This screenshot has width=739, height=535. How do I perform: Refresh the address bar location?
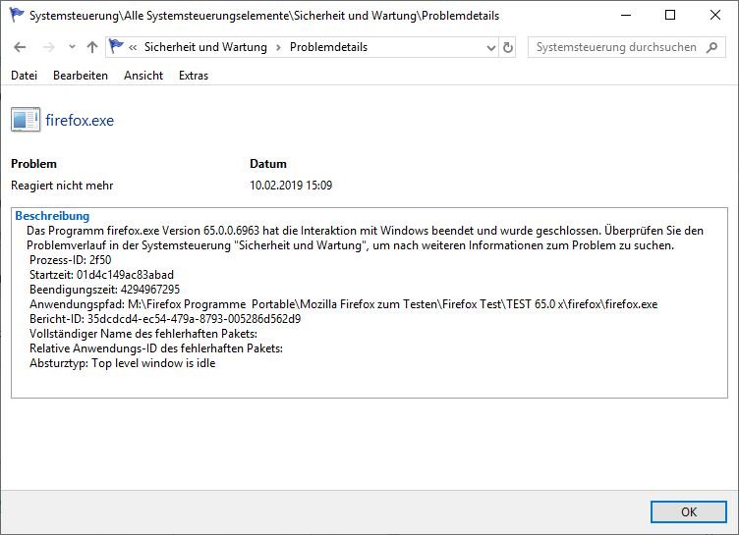coord(508,47)
